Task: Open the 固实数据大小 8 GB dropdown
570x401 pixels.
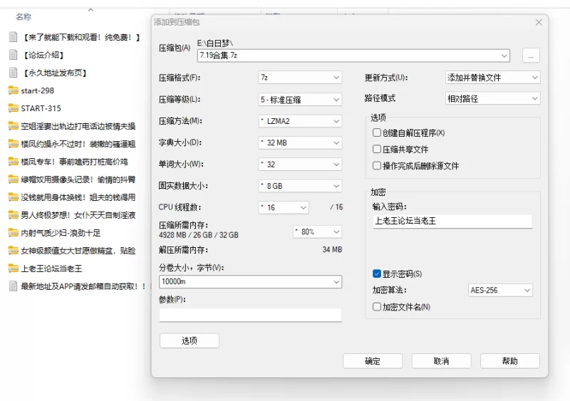Action: (x=300, y=186)
